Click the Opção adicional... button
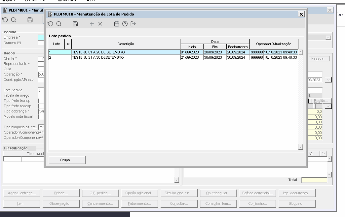This screenshot has height=217, width=345. [139, 193]
